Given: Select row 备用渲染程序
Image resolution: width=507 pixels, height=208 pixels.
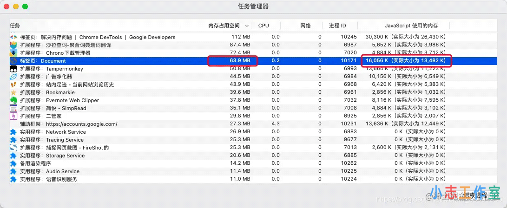Looking at the screenshot, I should point(253,163).
